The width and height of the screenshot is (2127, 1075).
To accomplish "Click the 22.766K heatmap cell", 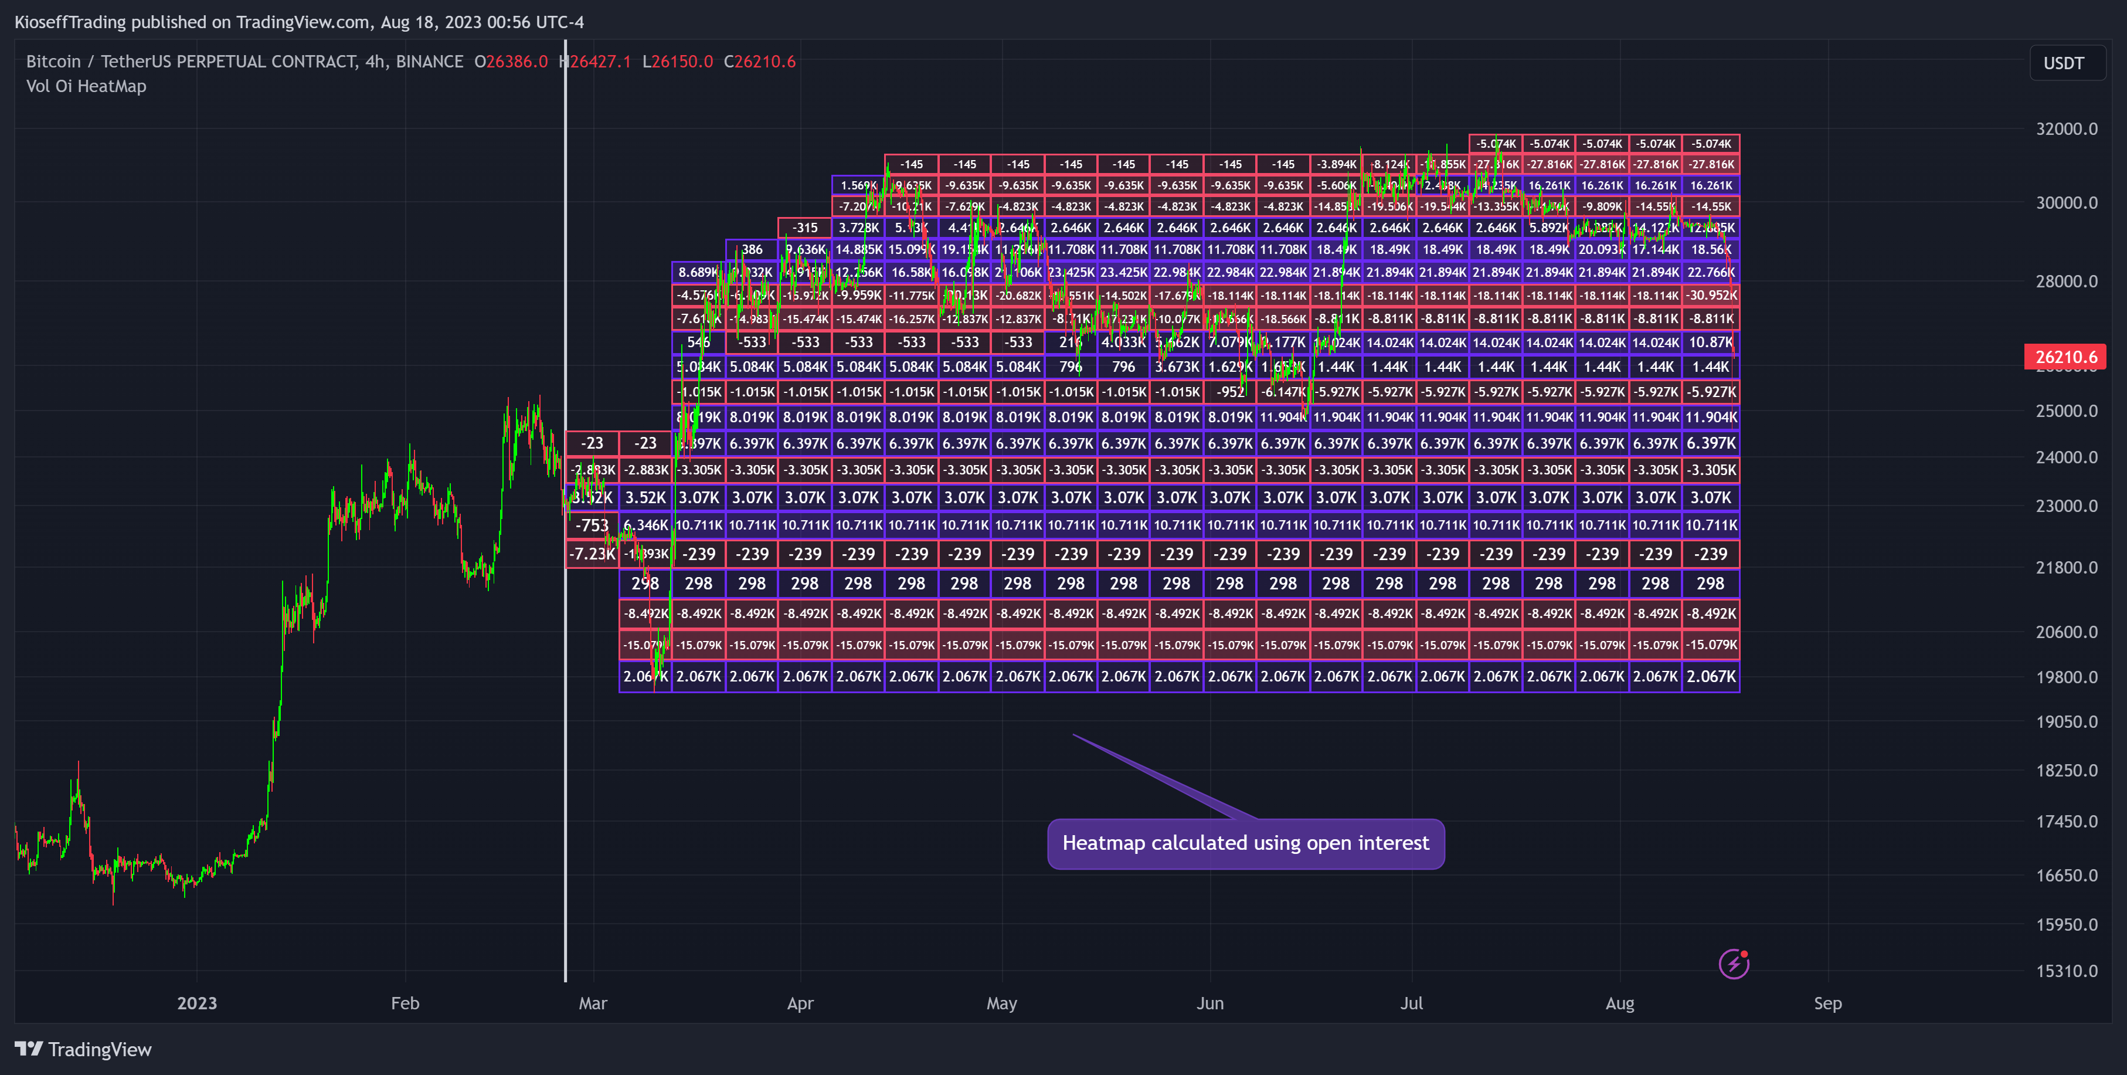I will 1711,273.
